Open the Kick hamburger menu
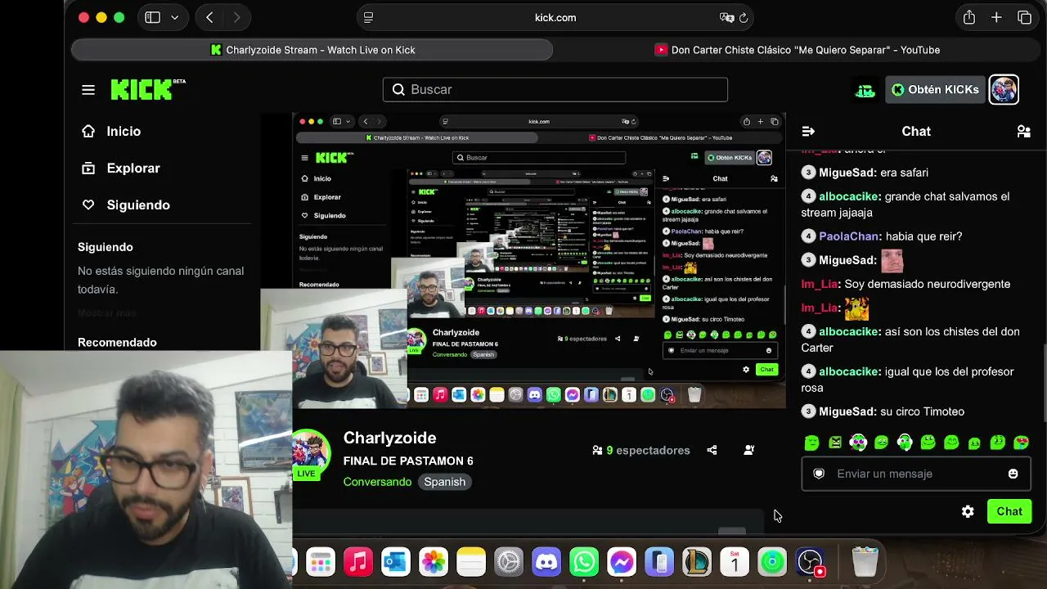 [88, 90]
